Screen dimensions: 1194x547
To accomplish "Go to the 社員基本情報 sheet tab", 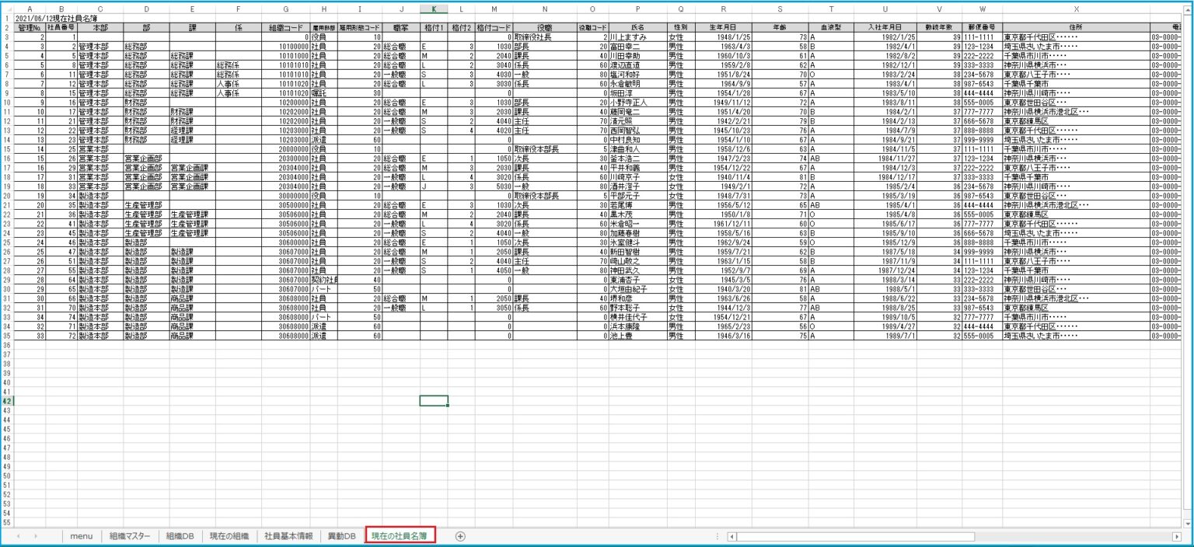I will tap(288, 536).
